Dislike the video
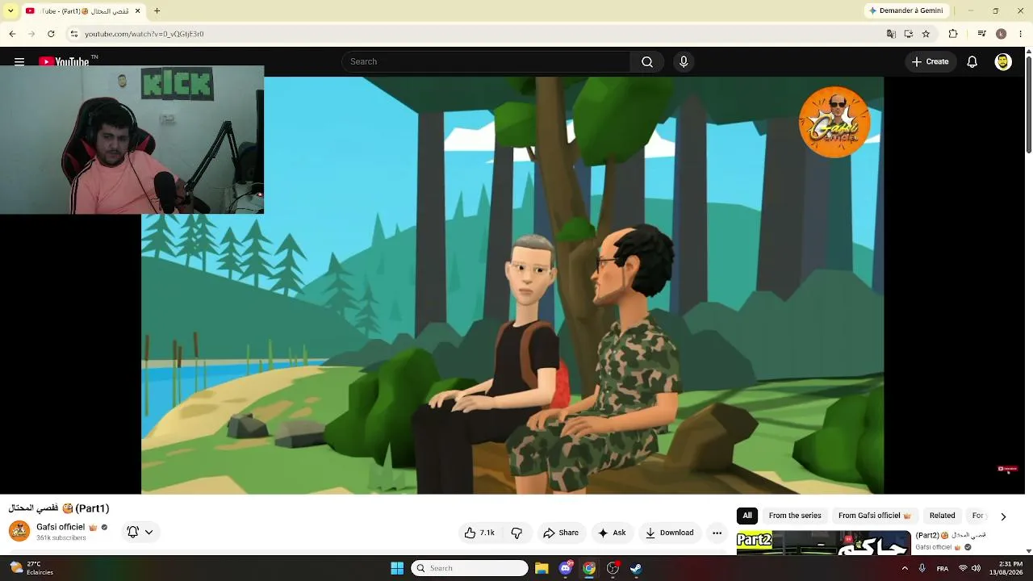Screen dimensions: 1033x581 pos(516,533)
